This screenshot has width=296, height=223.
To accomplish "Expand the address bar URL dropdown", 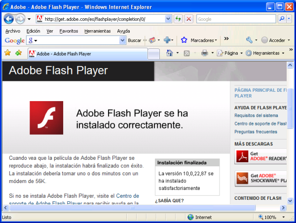I will pyautogui.click(x=168, y=19).
